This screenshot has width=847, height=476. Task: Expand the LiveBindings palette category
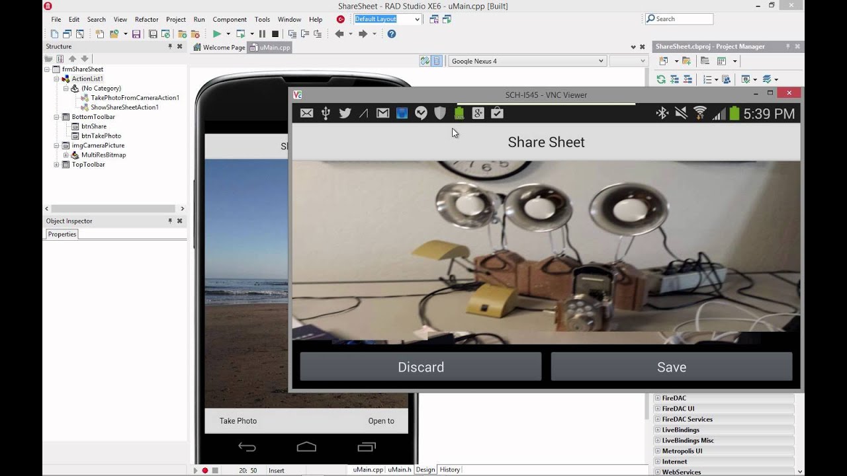point(658,430)
